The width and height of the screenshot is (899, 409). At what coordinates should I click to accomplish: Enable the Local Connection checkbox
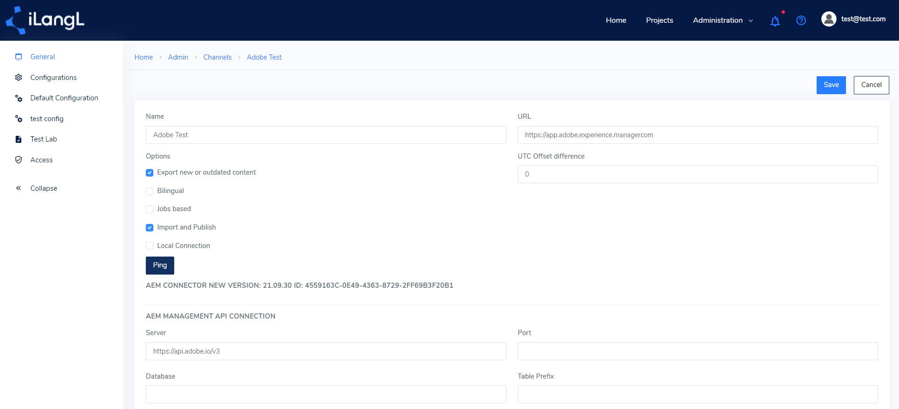pyautogui.click(x=150, y=246)
